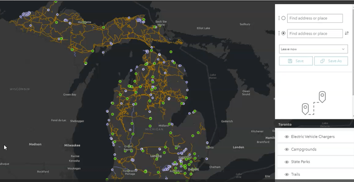Click the second Find address or place field

[x=315, y=33]
